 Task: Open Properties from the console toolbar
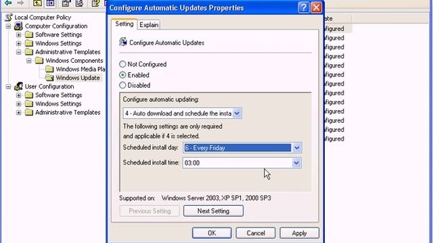[x=66, y=3]
